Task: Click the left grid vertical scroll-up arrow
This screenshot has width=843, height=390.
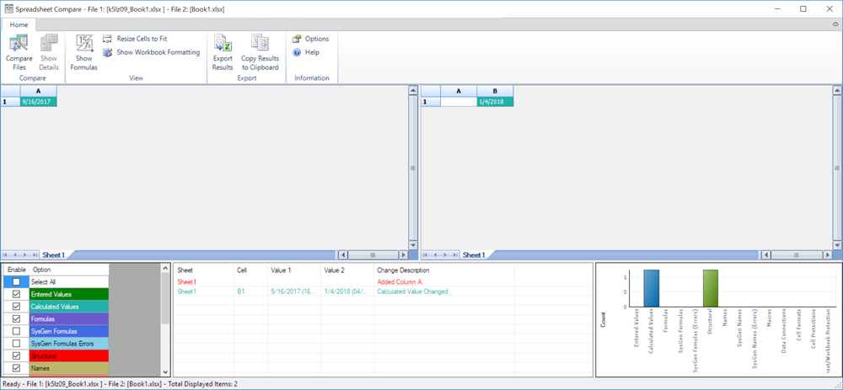Action: pos(413,90)
